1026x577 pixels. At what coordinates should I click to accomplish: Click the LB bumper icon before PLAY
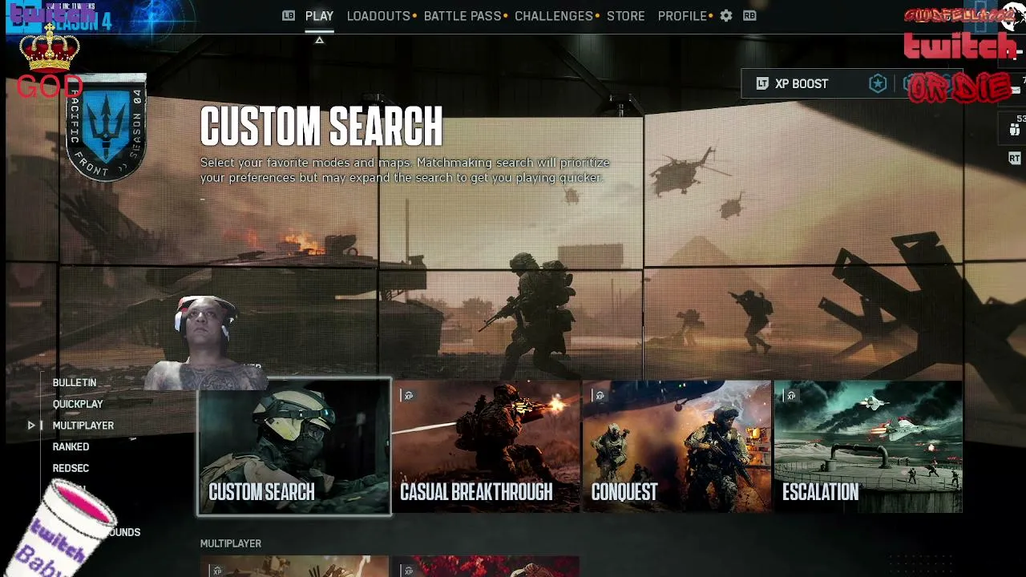(289, 16)
